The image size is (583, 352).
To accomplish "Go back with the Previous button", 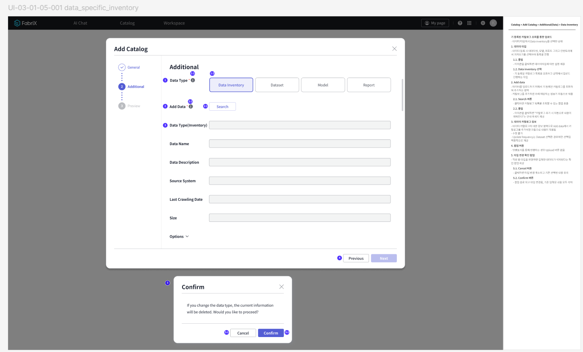I will point(356,258).
